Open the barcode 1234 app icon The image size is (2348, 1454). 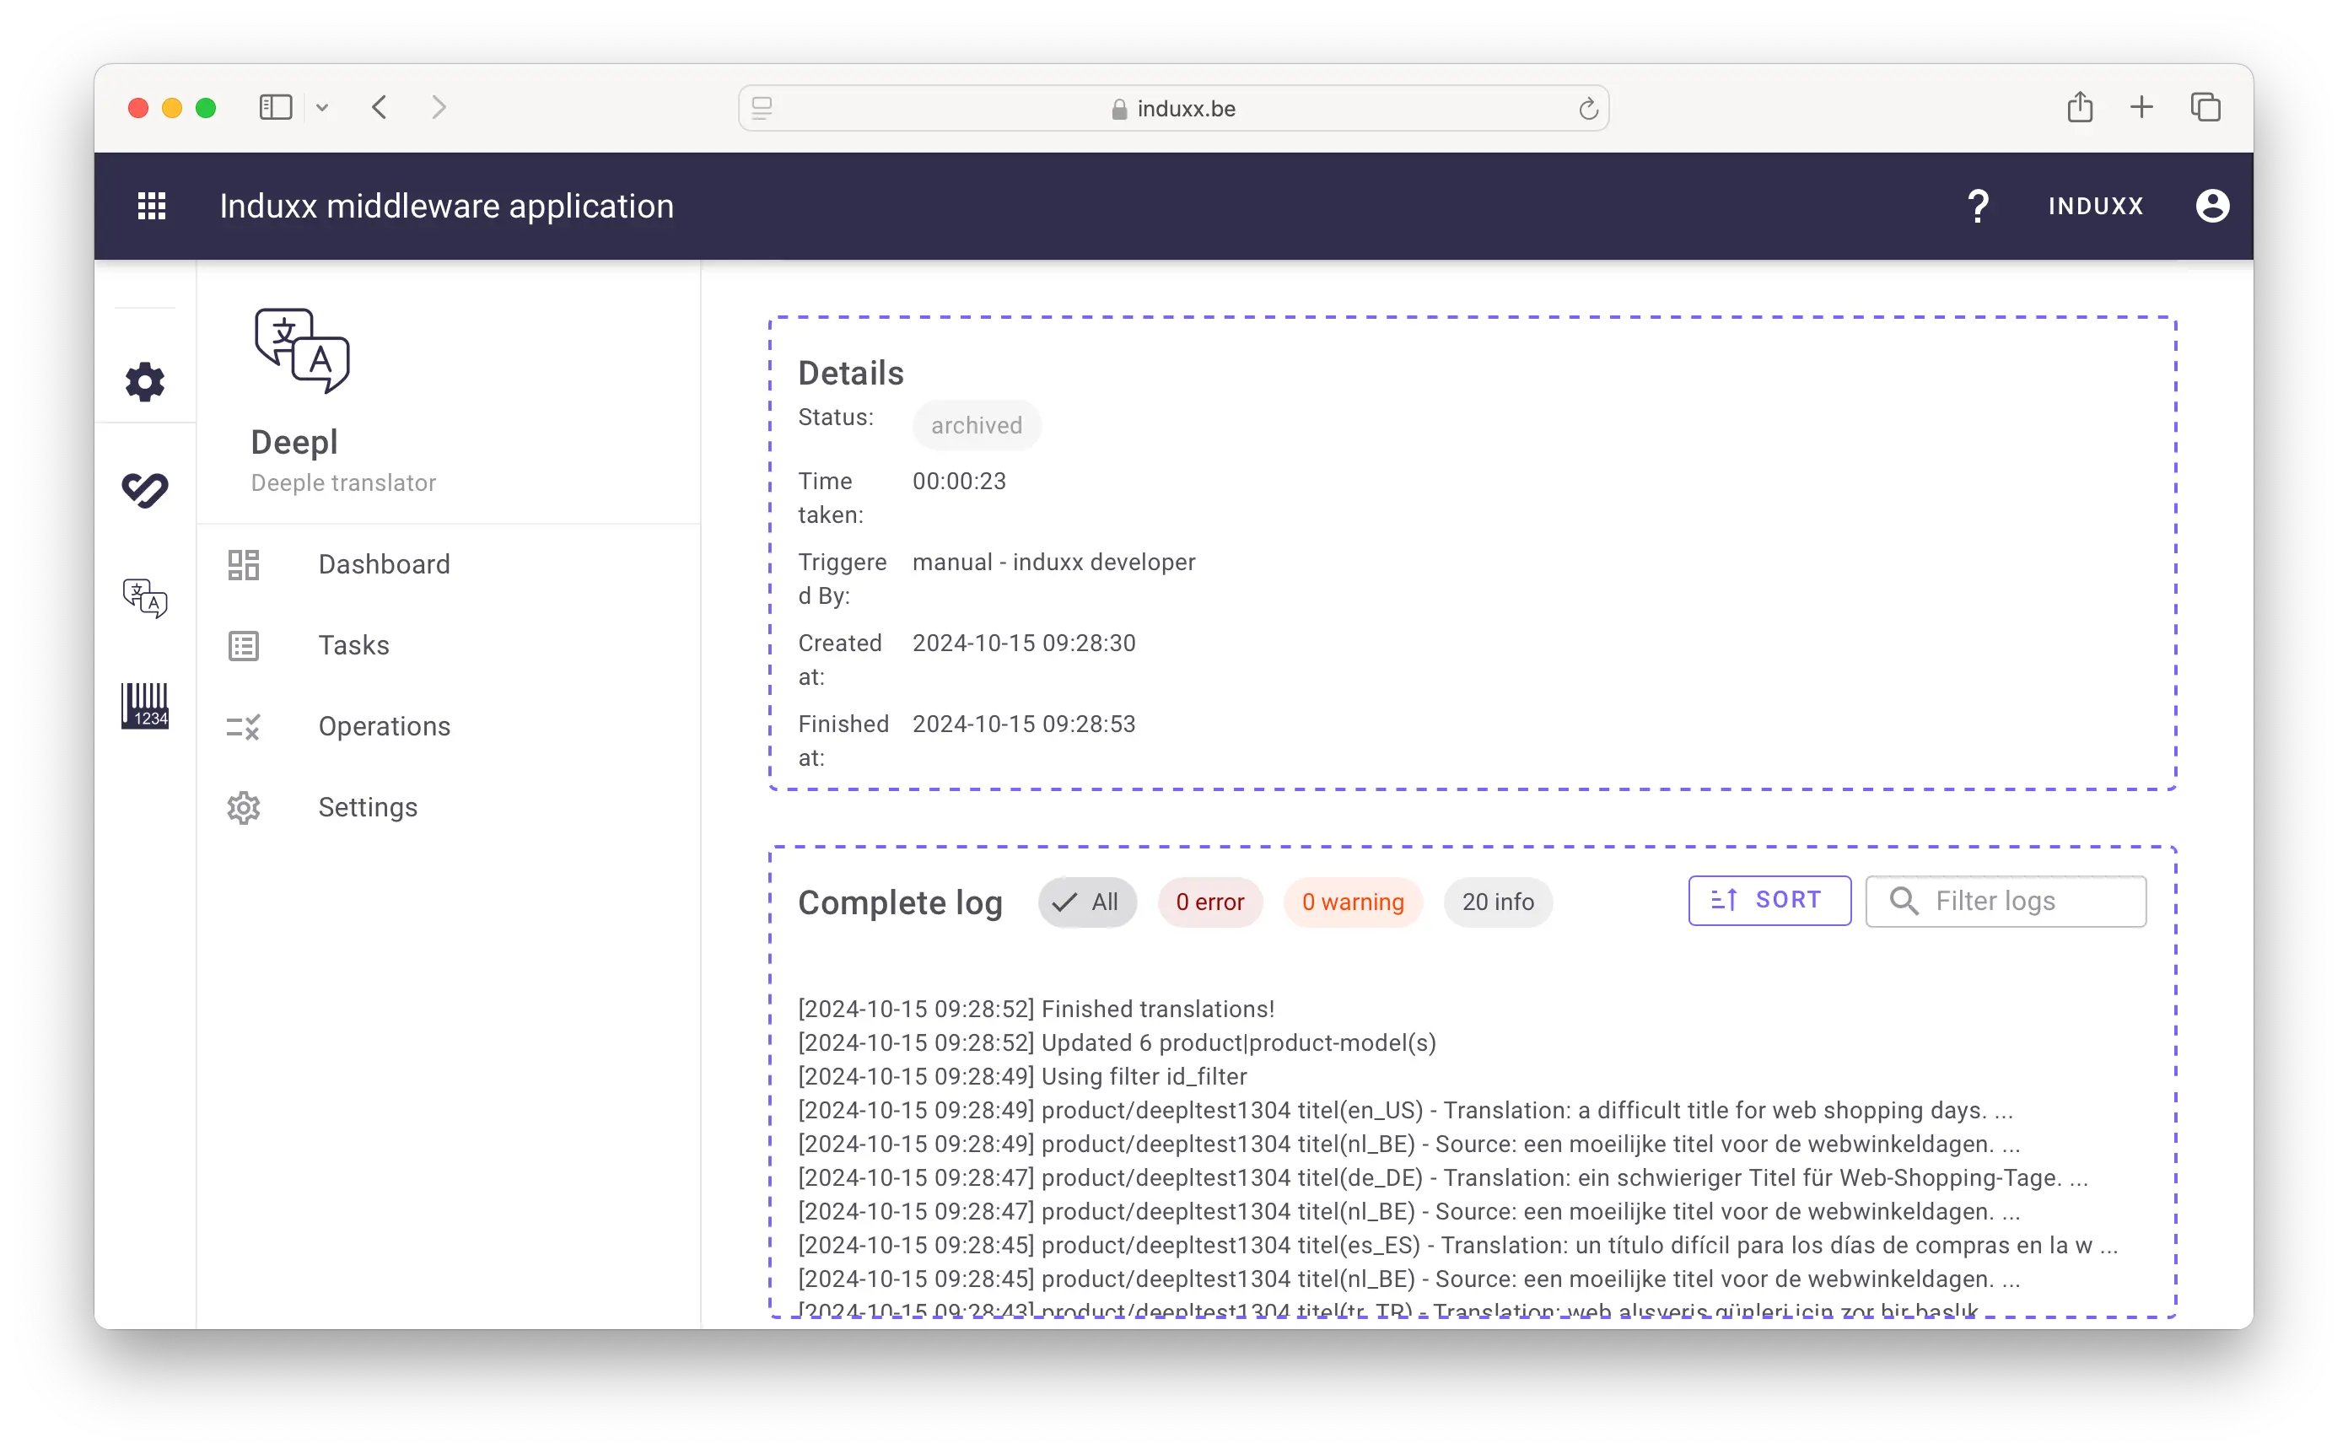click(145, 706)
